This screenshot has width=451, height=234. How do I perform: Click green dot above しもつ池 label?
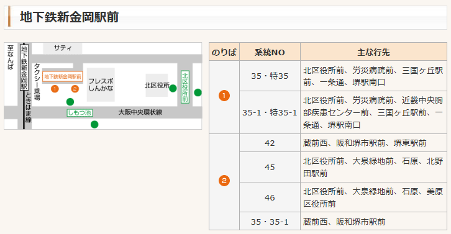pos(70,101)
